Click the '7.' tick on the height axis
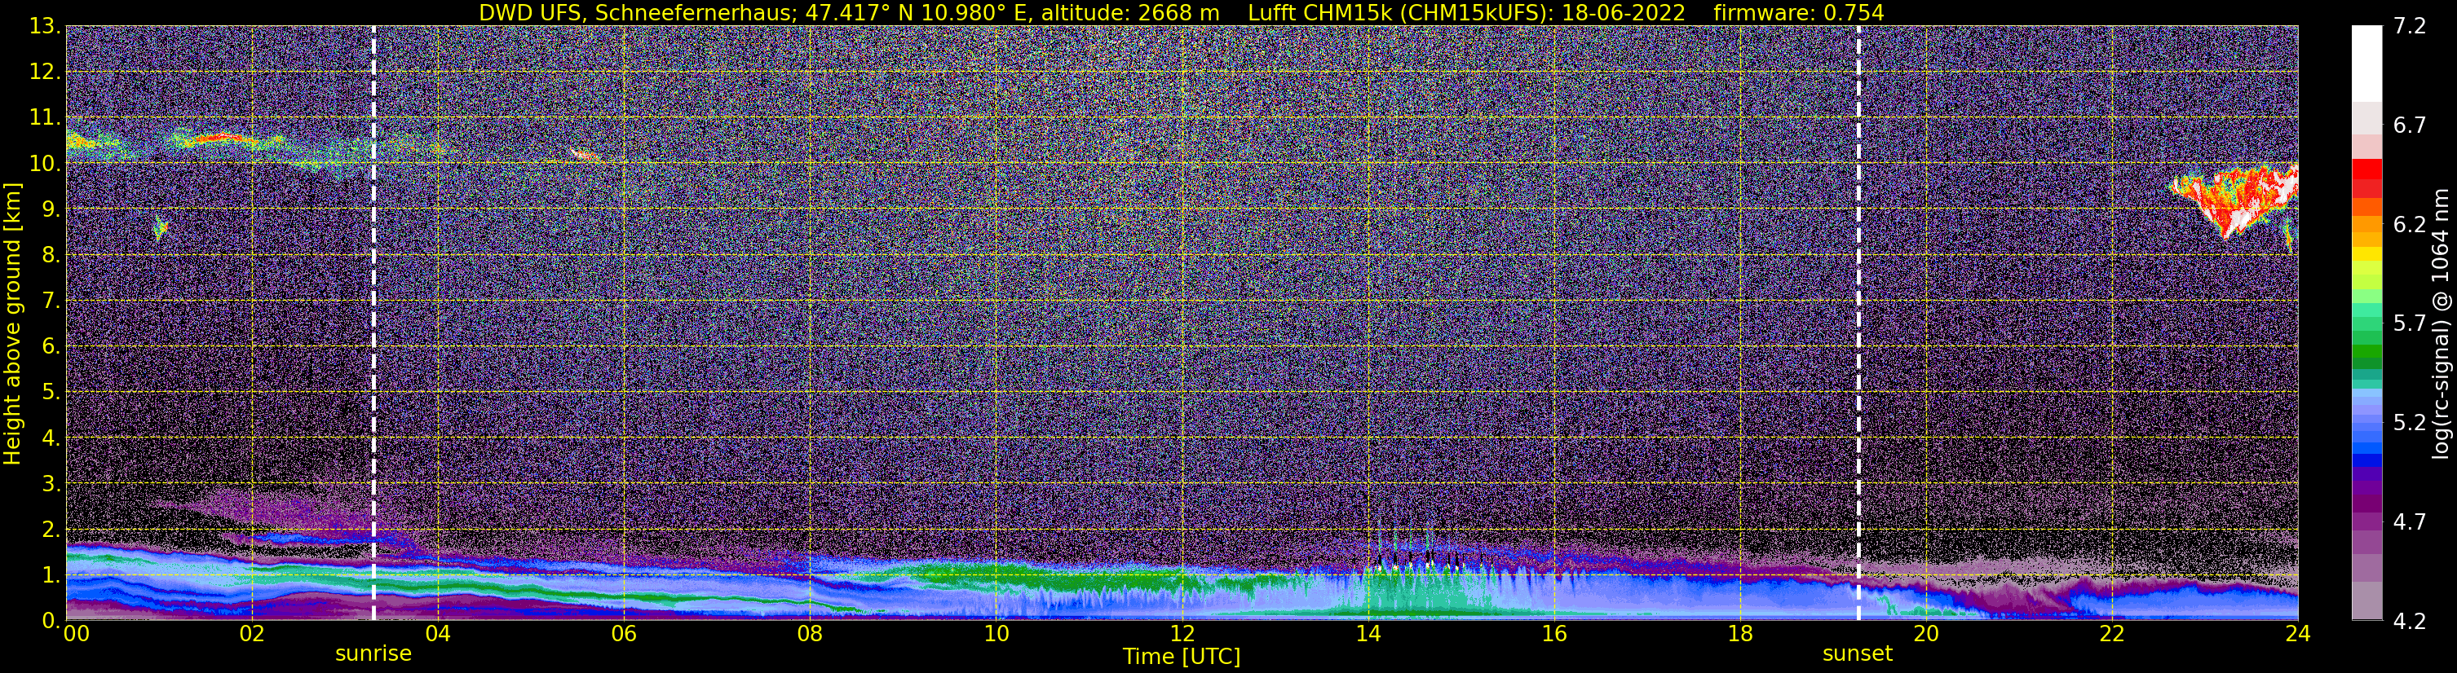2457x673 pixels. tap(51, 301)
